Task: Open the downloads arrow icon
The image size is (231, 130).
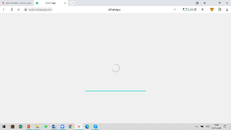Action: point(227,10)
